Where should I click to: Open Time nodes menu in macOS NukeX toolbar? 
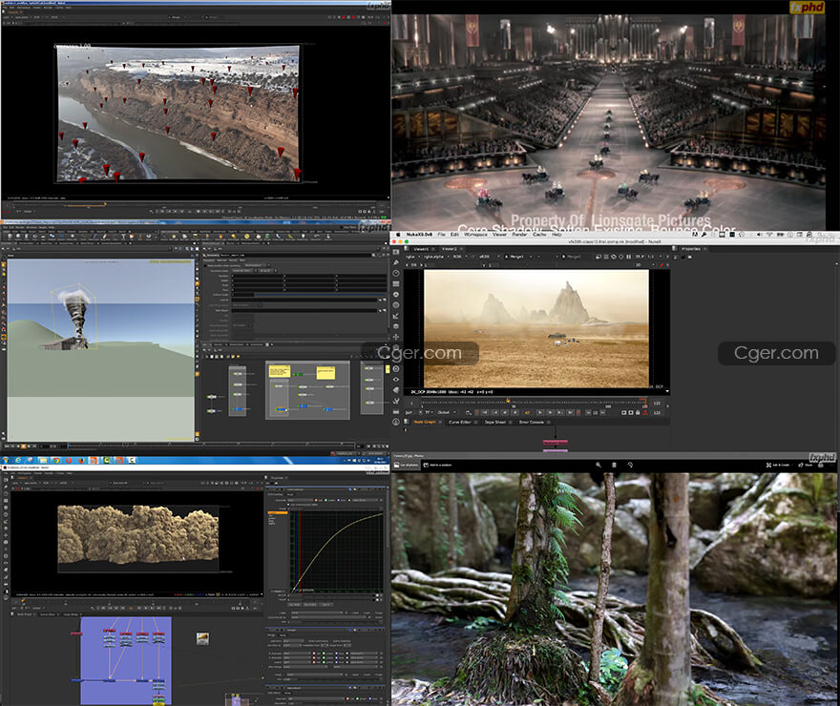coord(396,273)
